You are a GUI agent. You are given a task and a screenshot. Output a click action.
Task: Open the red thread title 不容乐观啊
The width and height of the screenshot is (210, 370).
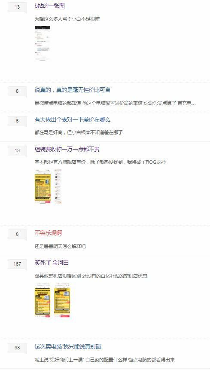(48, 233)
